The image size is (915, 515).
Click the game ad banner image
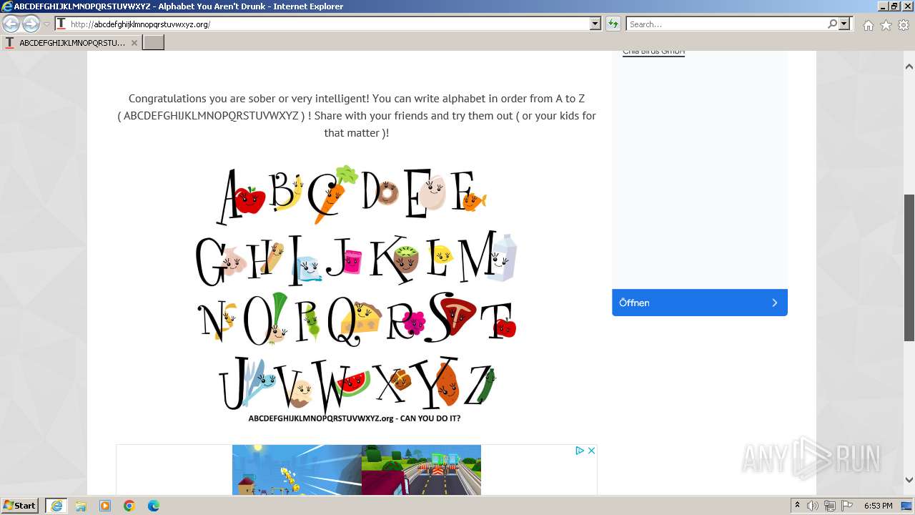(357, 470)
